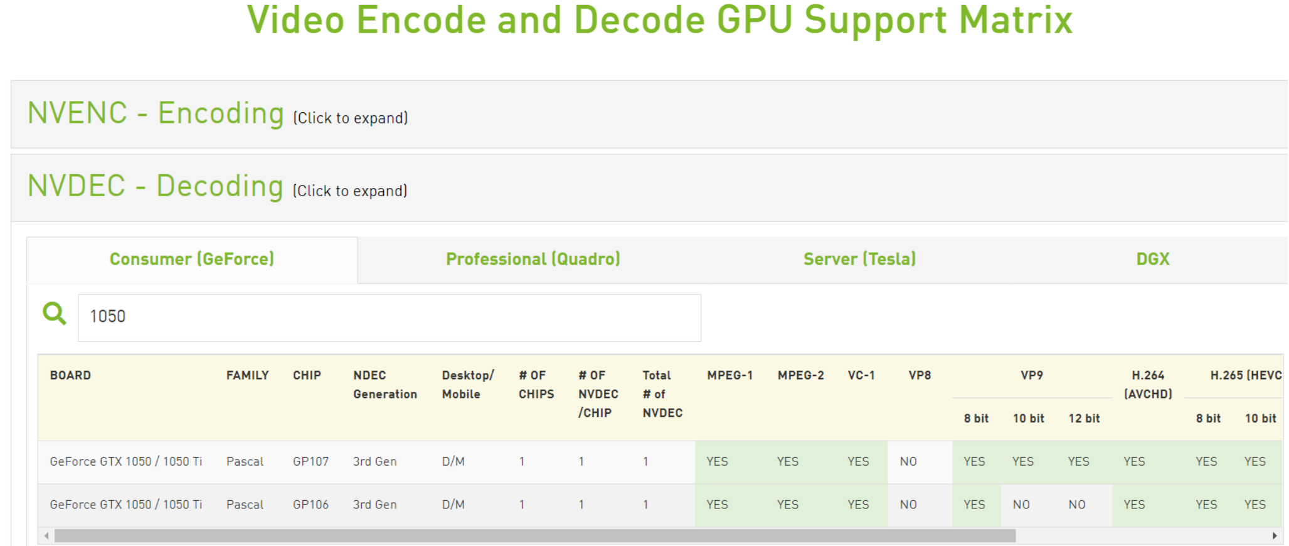Click the green search magnifier icon
Image resolution: width=1289 pixels, height=546 pixels.
coord(54,313)
